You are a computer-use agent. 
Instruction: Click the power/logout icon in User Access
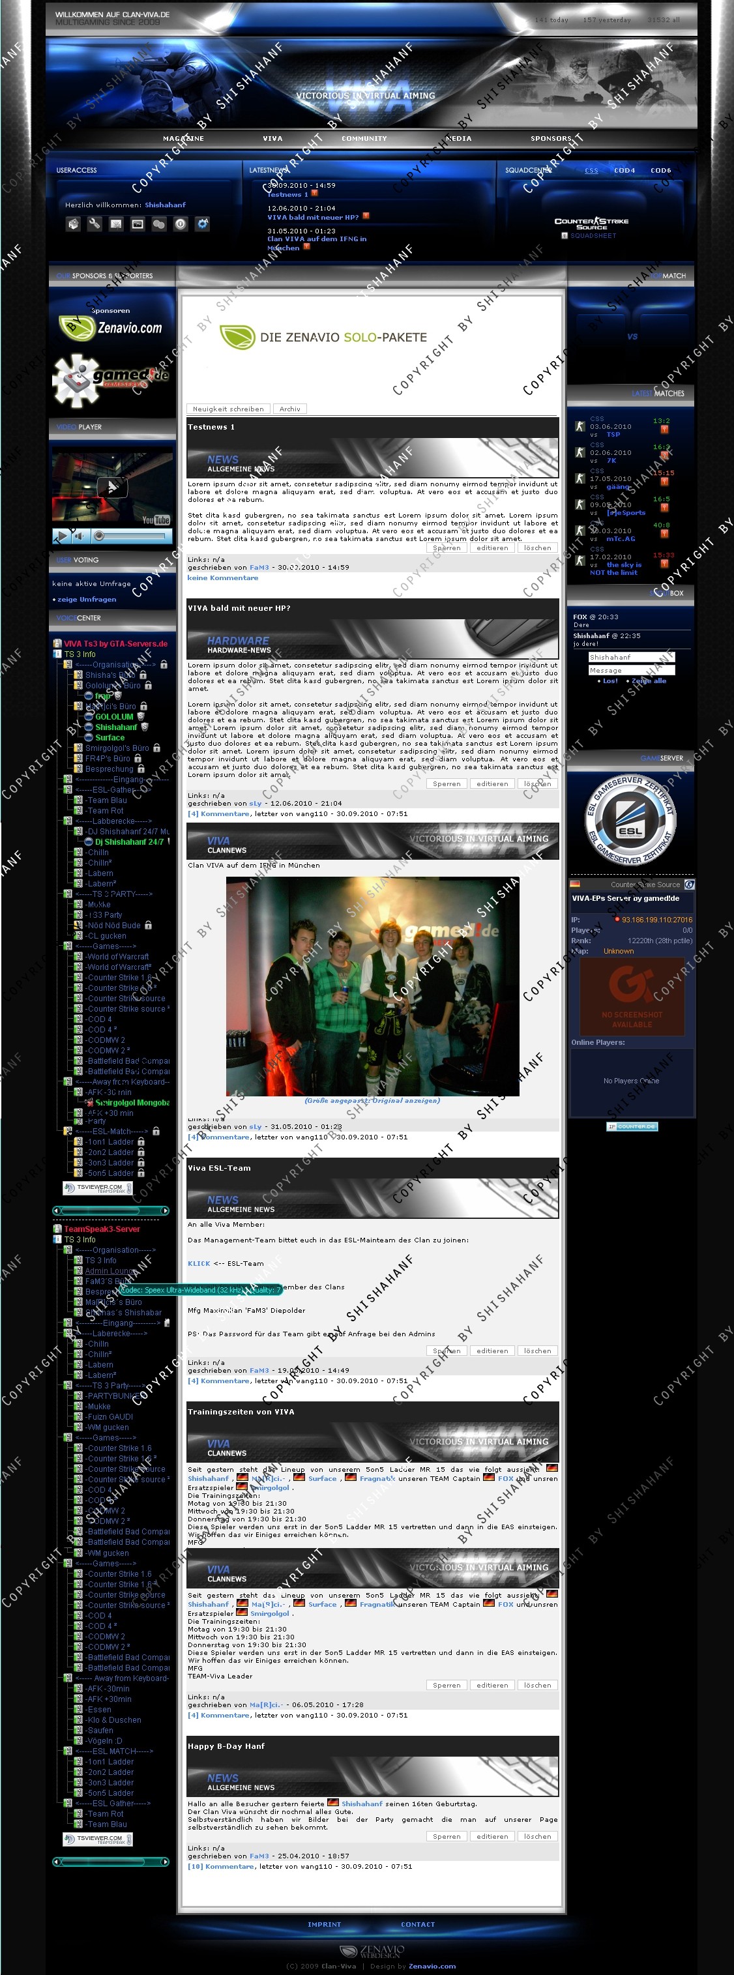coord(180,224)
